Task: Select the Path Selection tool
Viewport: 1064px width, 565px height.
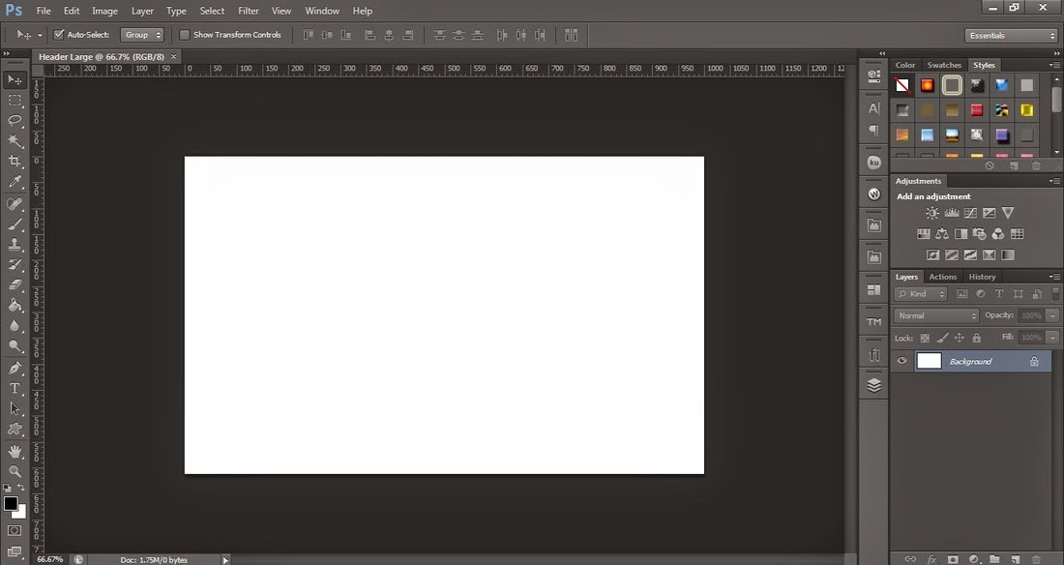Action: click(15, 409)
